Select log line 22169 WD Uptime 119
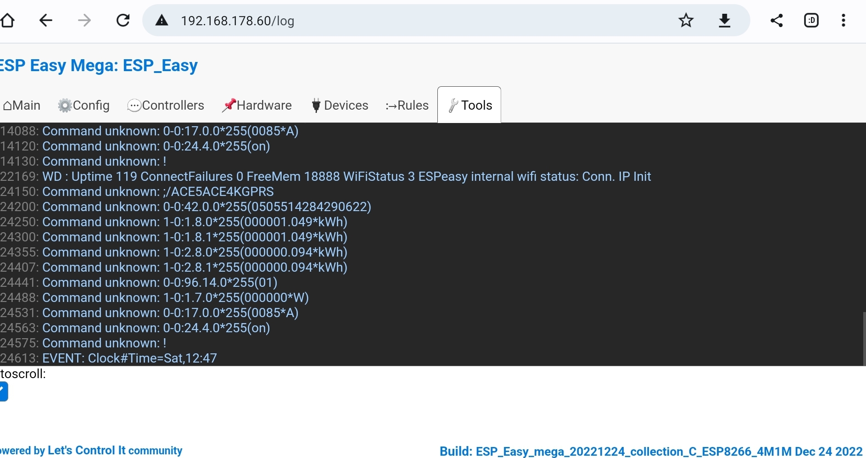This screenshot has width=866, height=458. click(x=325, y=177)
